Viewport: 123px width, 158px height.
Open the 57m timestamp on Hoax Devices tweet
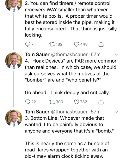[95, 55]
